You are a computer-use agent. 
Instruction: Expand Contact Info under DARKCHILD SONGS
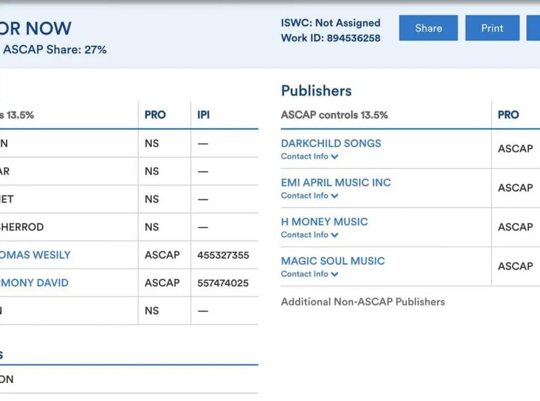[x=310, y=157]
